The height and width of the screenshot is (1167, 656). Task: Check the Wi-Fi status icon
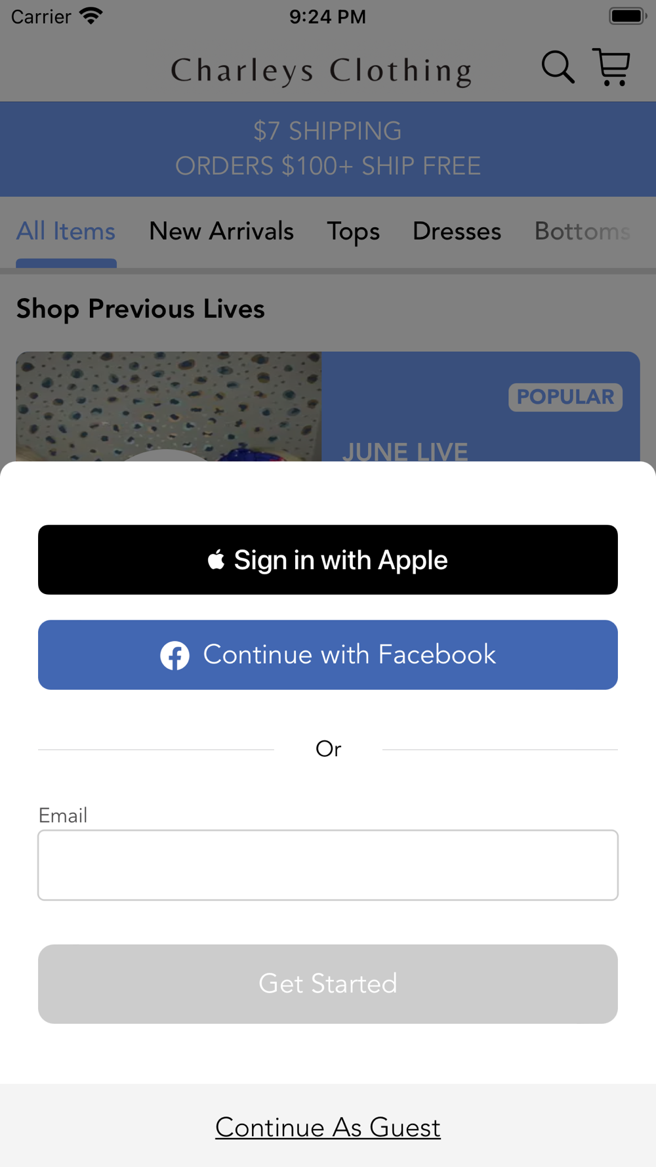coord(91,16)
